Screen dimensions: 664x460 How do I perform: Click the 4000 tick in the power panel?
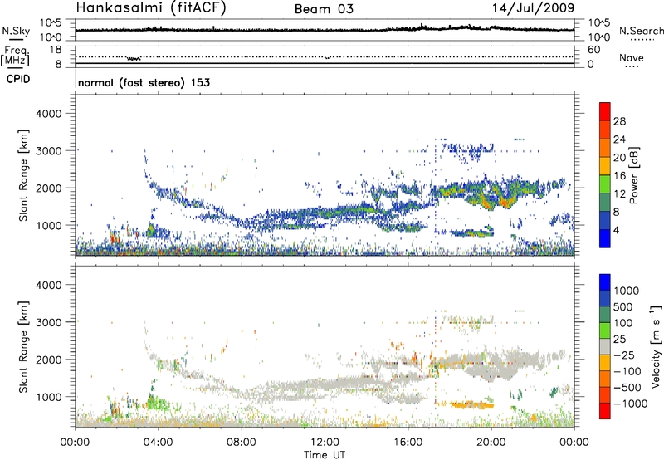(x=48, y=114)
